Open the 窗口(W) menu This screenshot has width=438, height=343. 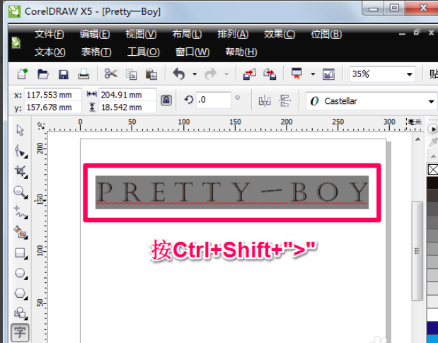pyautogui.click(x=192, y=52)
